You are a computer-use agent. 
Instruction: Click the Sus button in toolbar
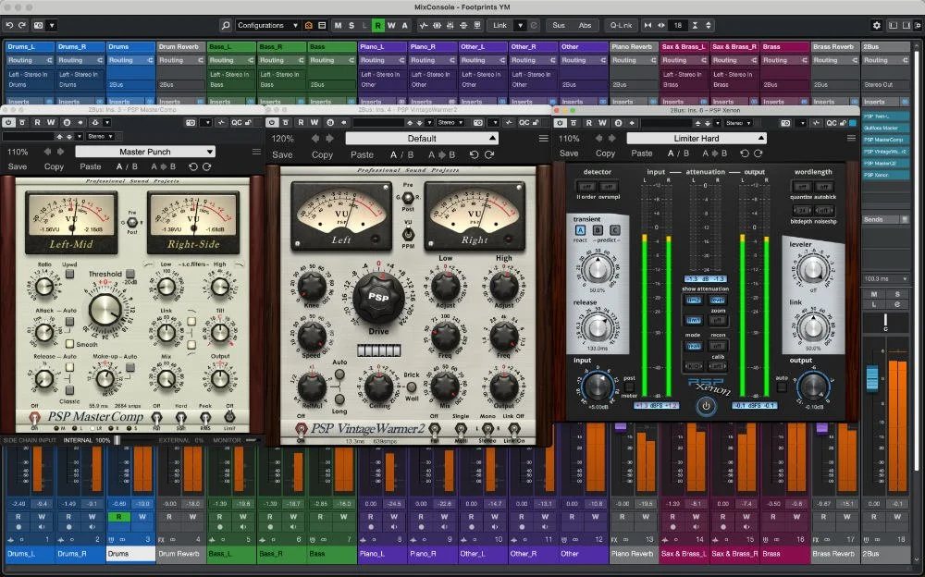click(x=559, y=25)
